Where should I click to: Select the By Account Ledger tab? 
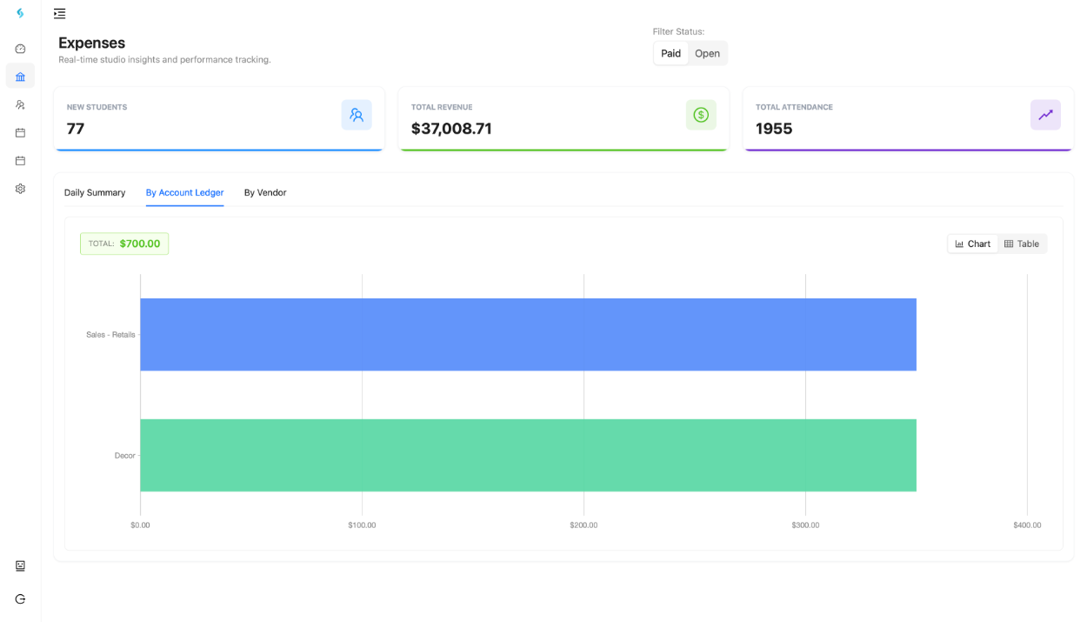tap(184, 192)
